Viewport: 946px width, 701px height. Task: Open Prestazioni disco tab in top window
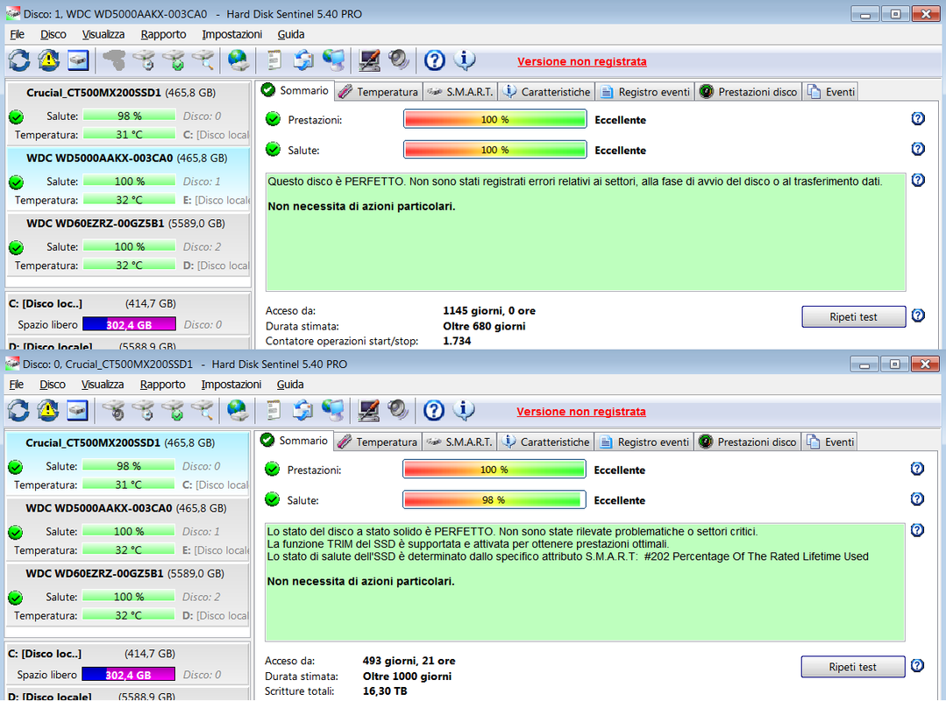click(x=748, y=92)
